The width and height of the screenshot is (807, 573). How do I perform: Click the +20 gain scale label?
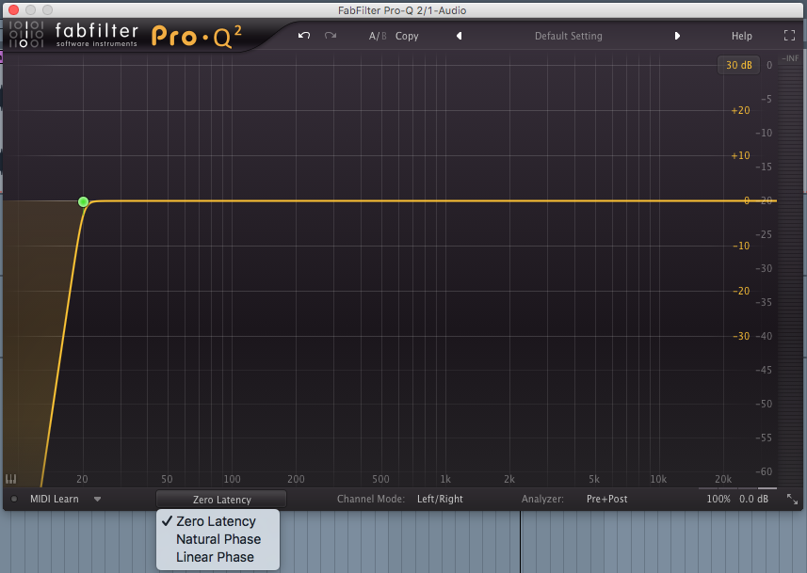[740, 110]
